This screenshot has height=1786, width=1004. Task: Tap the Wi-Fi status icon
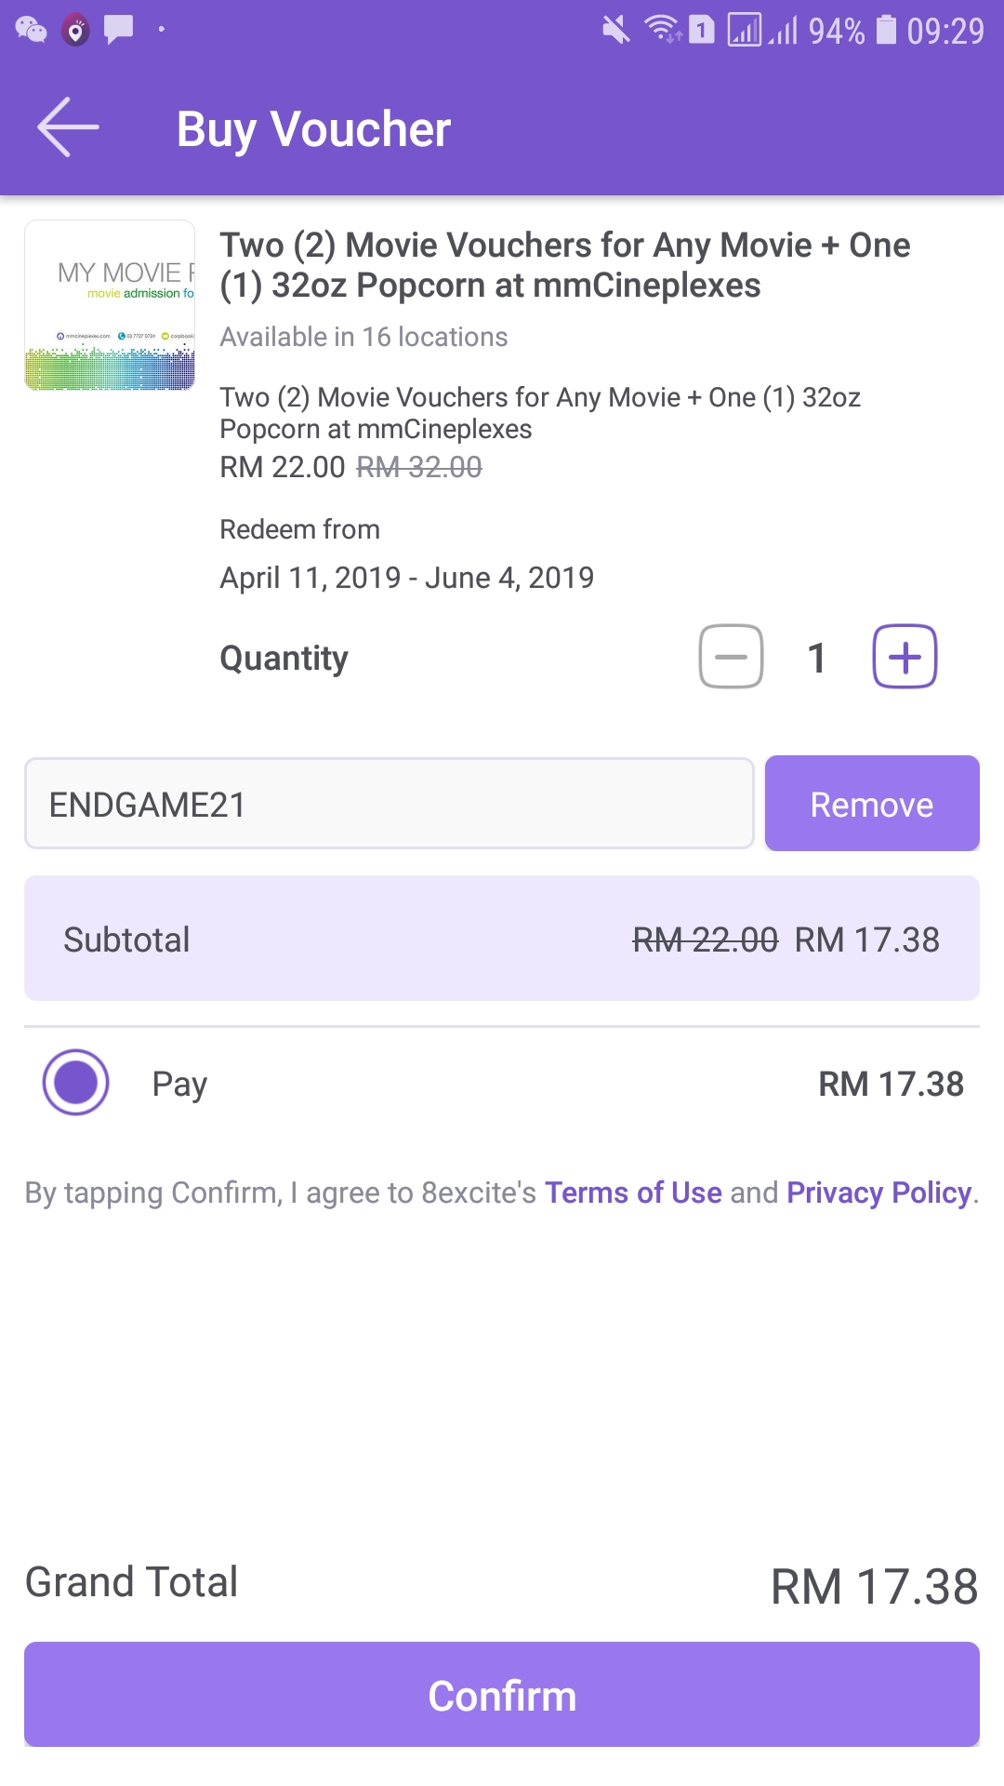(663, 30)
